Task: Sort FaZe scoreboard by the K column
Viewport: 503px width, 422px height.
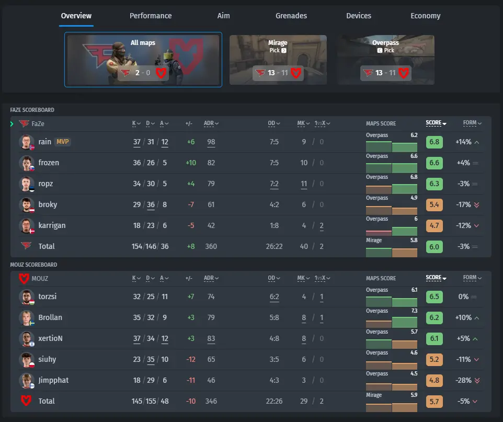Action: [136, 123]
